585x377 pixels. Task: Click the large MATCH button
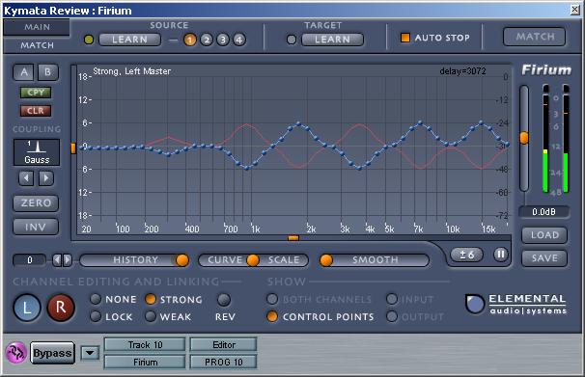[534, 37]
